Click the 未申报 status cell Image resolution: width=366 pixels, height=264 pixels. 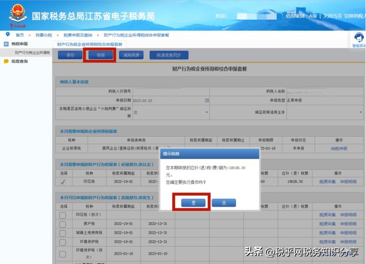[298, 148]
